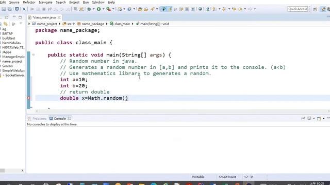Viewport: 330px width, 185px height.
Task: Open the Refactor menu
Action: [x=29, y=2]
